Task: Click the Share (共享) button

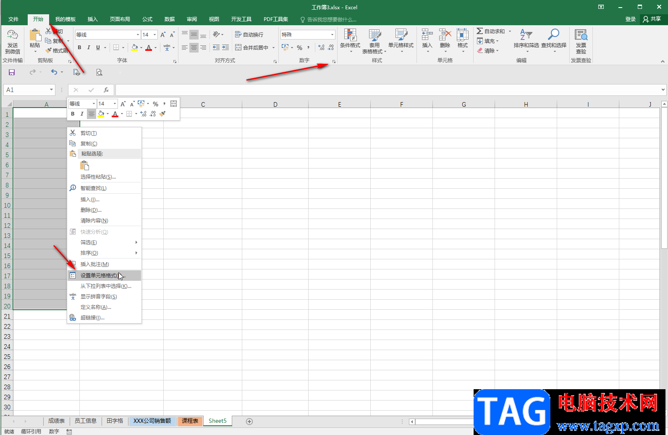Action: pyautogui.click(x=652, y=19)
